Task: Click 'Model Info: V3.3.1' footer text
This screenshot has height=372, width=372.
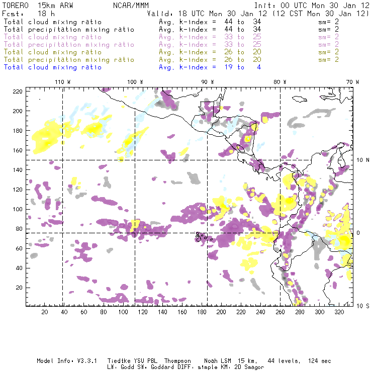Action: 67,361
